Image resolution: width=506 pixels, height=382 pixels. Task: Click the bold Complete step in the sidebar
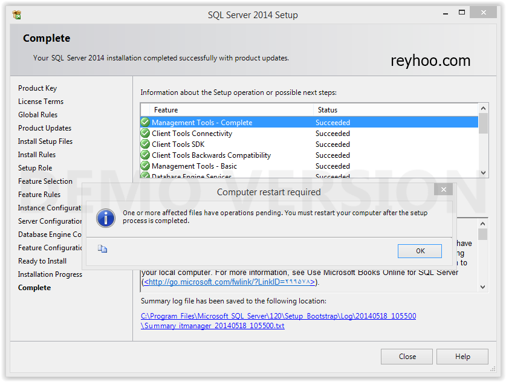(x=34, y=288)
